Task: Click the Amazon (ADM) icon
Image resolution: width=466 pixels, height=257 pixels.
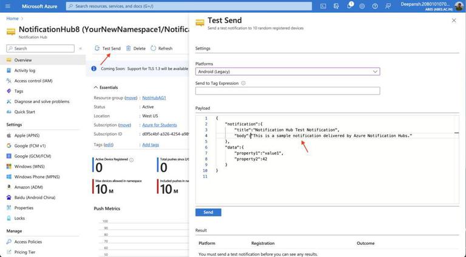Action: point(9,187)
